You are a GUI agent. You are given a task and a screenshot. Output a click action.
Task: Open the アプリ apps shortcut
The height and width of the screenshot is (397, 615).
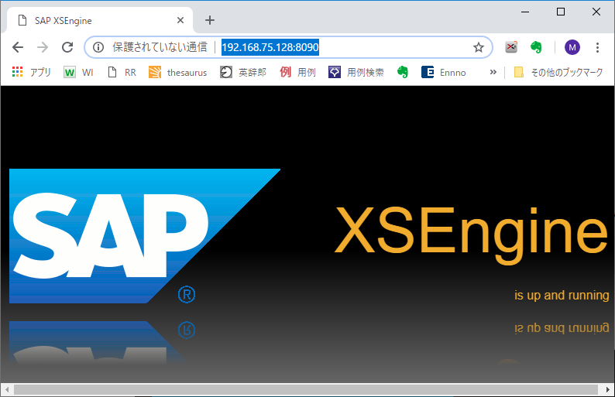[x=32, y=72]
